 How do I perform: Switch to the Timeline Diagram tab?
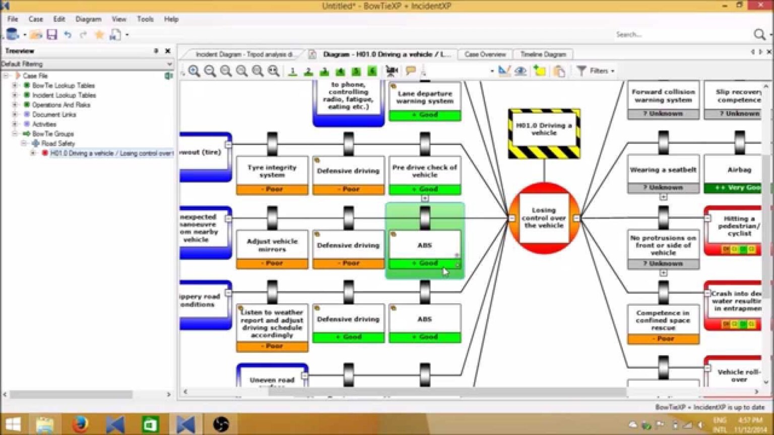[x=543, y=54]
